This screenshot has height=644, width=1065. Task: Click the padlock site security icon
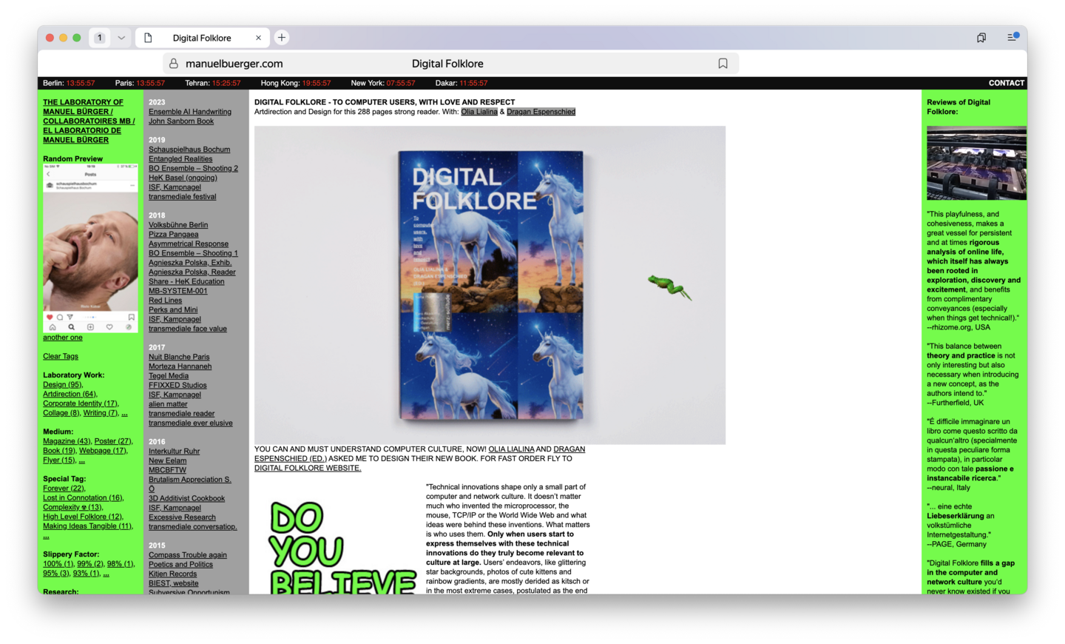click(x=173, y=64)
